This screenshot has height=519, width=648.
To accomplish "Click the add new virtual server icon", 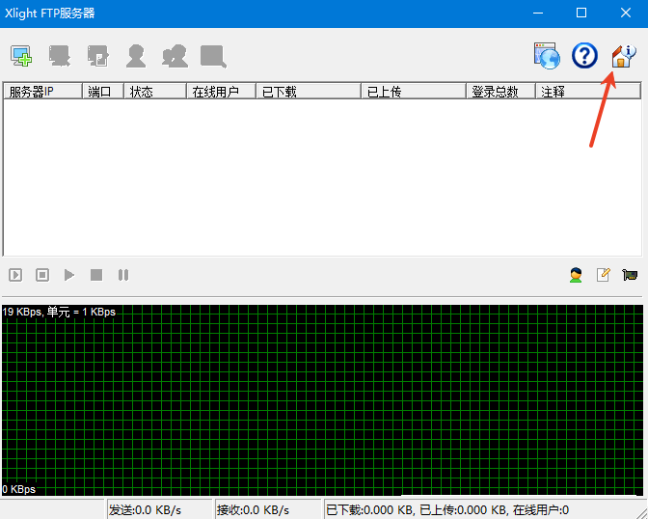I will coord(21,56).
